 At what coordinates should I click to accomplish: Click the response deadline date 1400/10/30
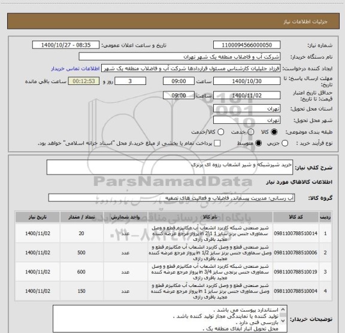[x=247, y=81]
